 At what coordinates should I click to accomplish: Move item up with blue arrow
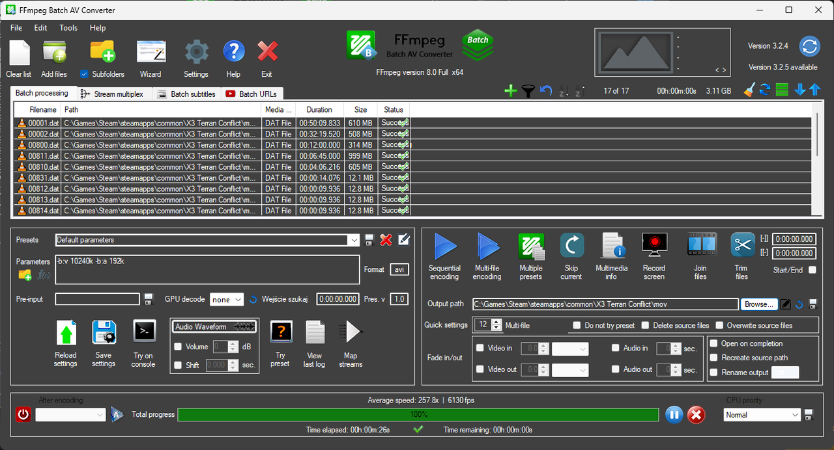click(x=814, y=90)
